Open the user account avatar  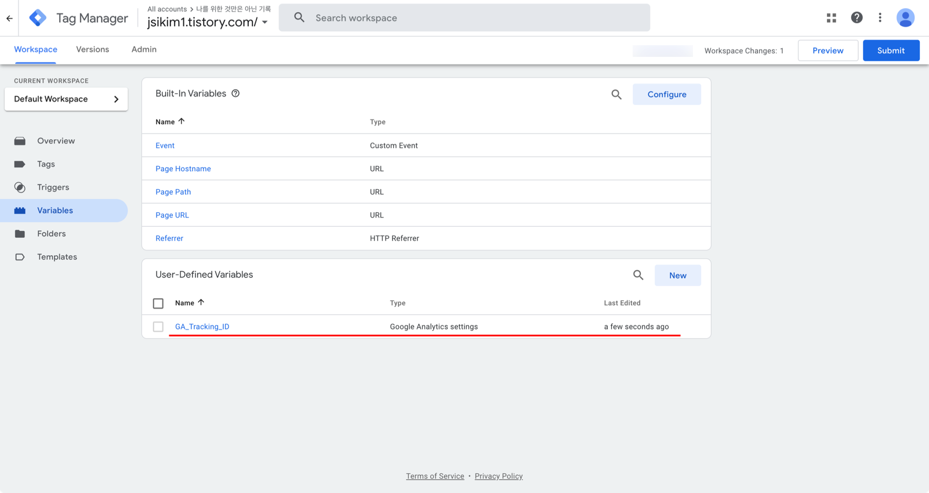905,18
